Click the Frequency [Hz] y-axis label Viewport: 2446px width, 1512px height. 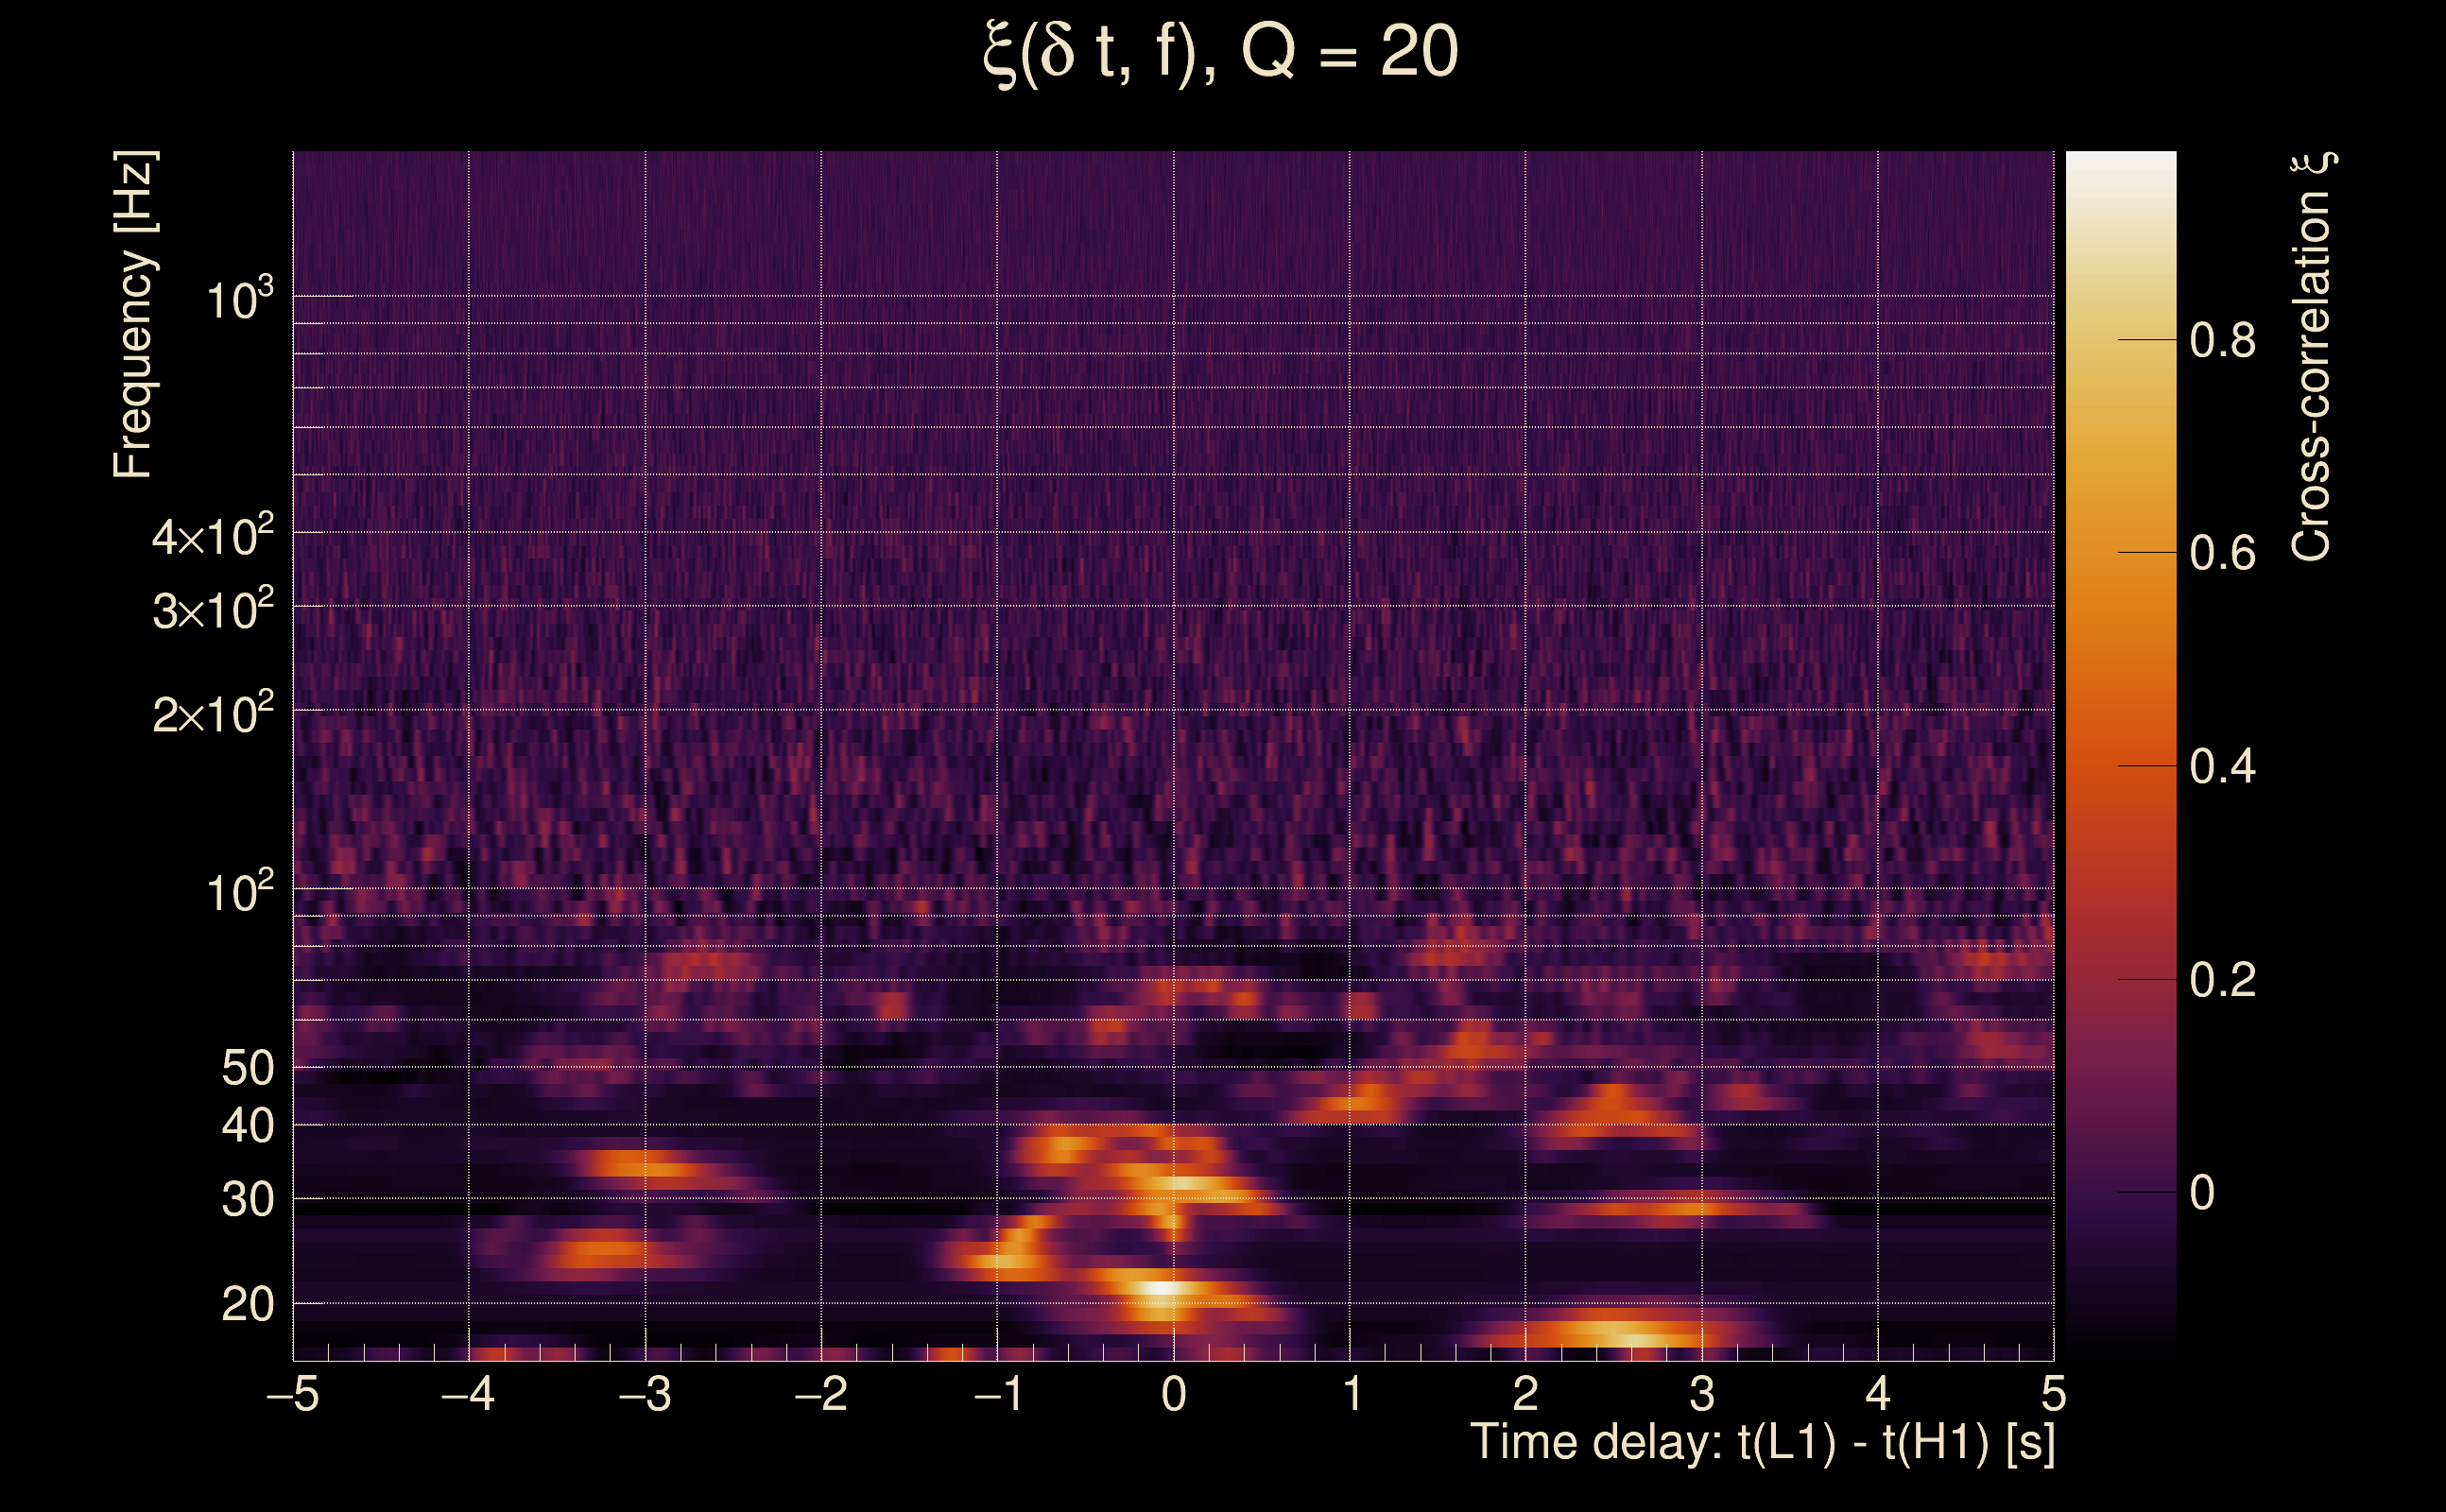(133, 315)
